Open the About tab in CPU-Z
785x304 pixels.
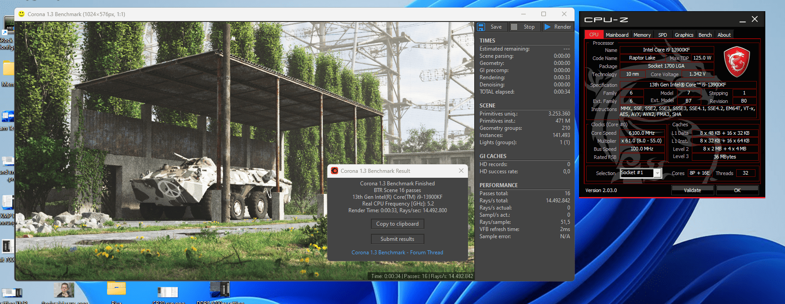pos(724,35)
